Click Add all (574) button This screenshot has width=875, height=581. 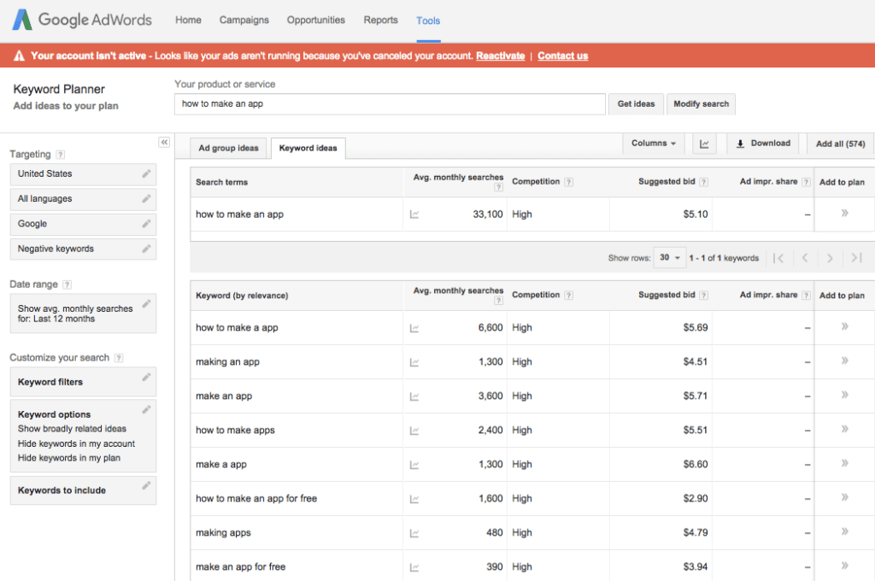coord(841,144)
